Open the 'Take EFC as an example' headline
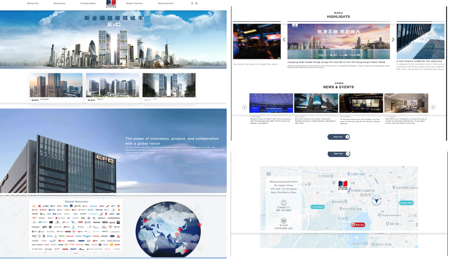 pyautogui.click(x=406, y=121)
